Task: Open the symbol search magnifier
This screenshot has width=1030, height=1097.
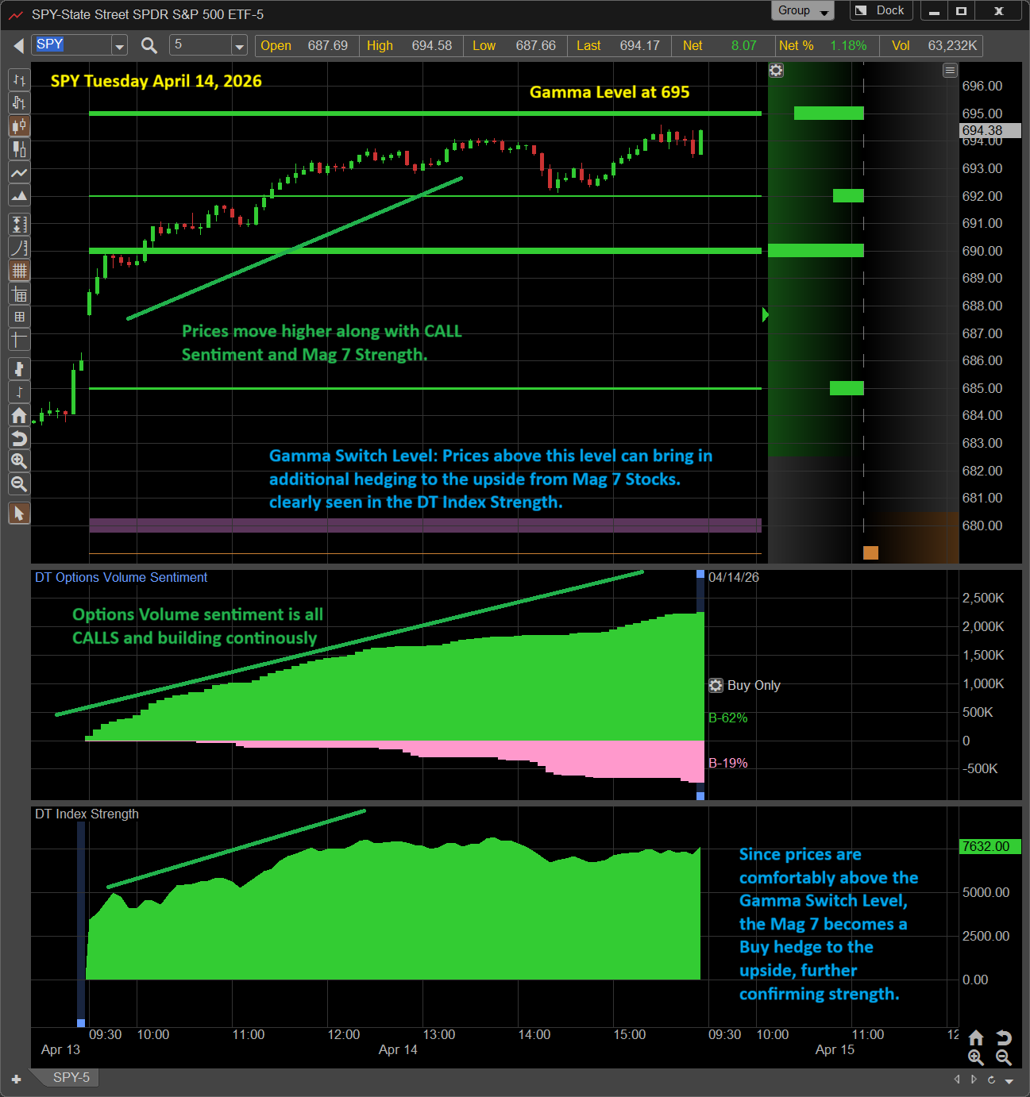Action: click(x=149, y=45)
